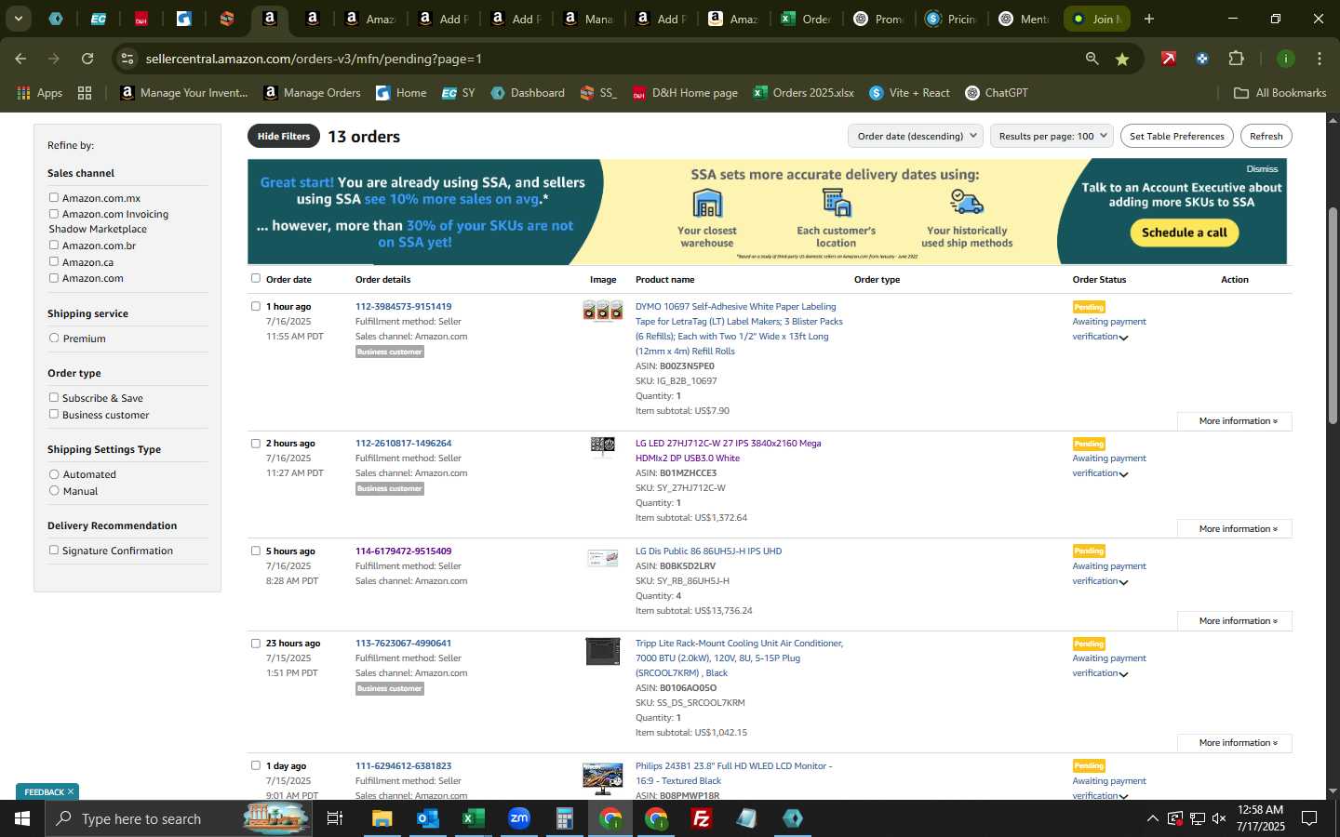Viewport: 1340px width, 837px height.
Task: Open All Bookmarks folder
Action: pos(1280,93)
